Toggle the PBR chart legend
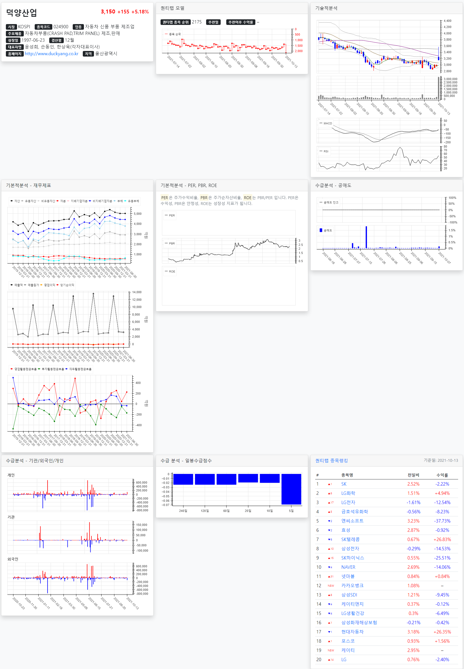The height and width of the screenshot is (669, 464). pyautogui.click(x=170, y=243)
